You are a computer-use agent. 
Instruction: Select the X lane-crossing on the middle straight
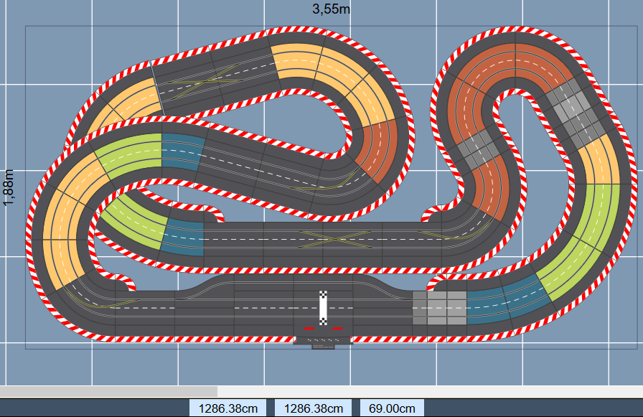point(335,239)
